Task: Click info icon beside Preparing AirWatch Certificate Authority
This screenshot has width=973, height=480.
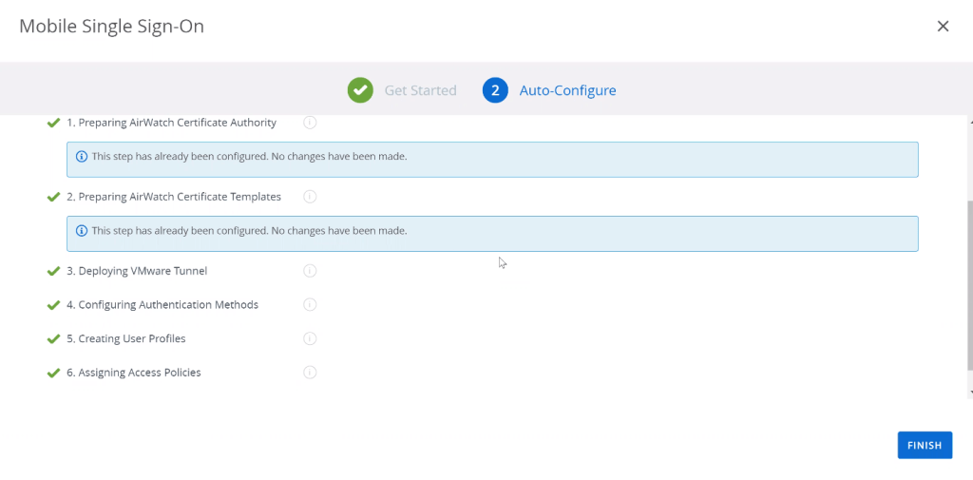Action: (310, 123)
